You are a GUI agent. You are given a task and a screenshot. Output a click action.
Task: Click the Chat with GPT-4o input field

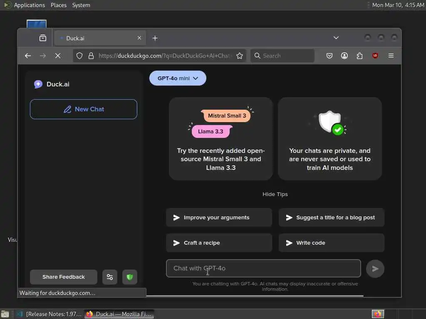pyautogui.click(x=263, y=269)
